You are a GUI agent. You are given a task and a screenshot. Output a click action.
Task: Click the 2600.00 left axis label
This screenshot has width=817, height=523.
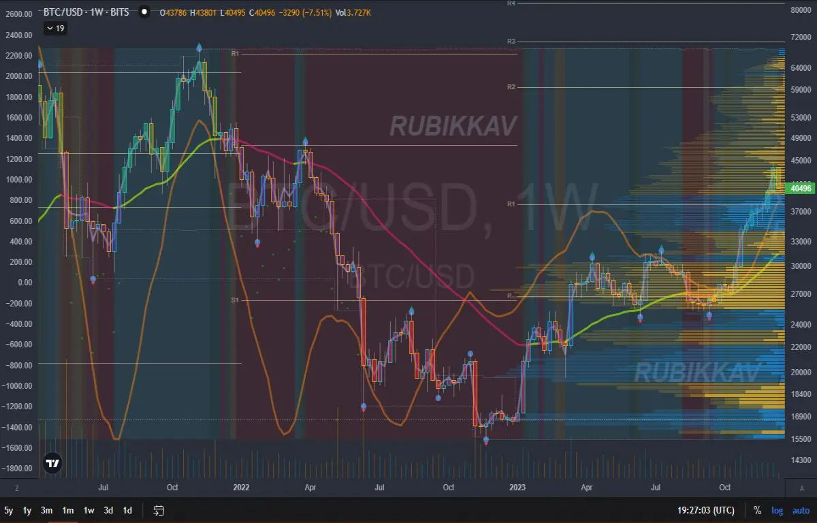(x=18, y=14)
